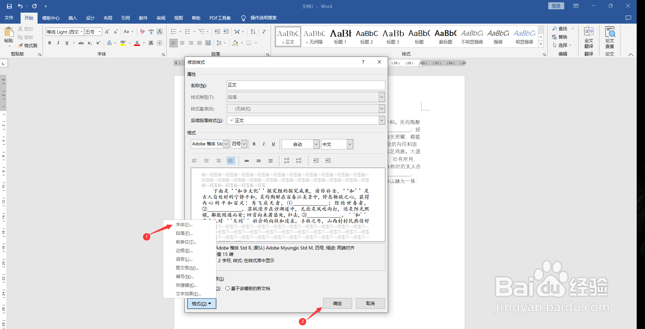The height and width of the screenshot is (329, 645).
Task: Click the red font color A icon
Action: (137, 43)
